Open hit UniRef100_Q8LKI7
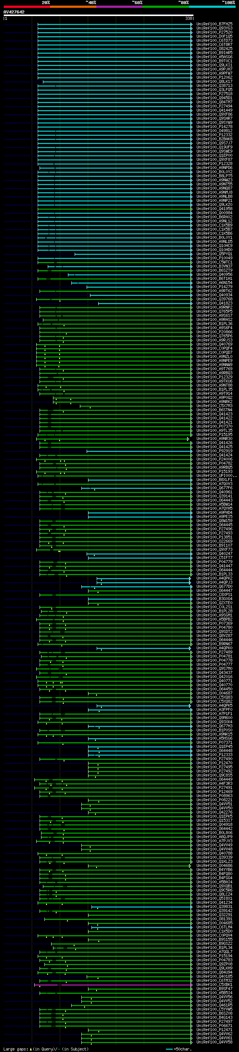The width and height of the screenshot is (239, 1052). pyautogui.click(x=214, y=82)
